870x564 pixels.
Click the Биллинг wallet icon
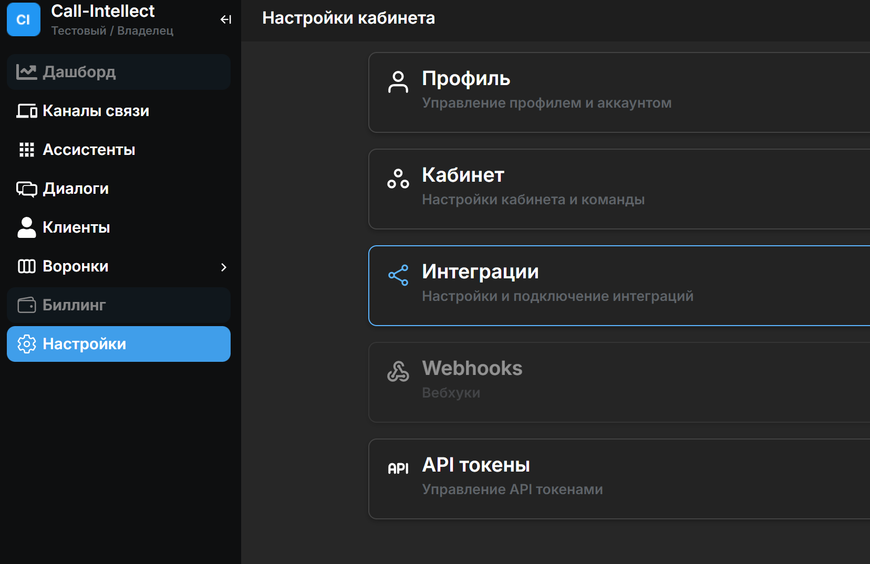point(26,305)
